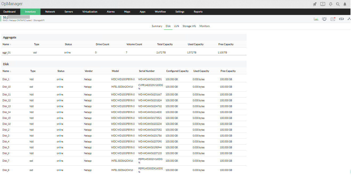Open the notifications bell in the header
Image resolution: width=351 pixels, height=179 pixels.
tap(345, 4)
